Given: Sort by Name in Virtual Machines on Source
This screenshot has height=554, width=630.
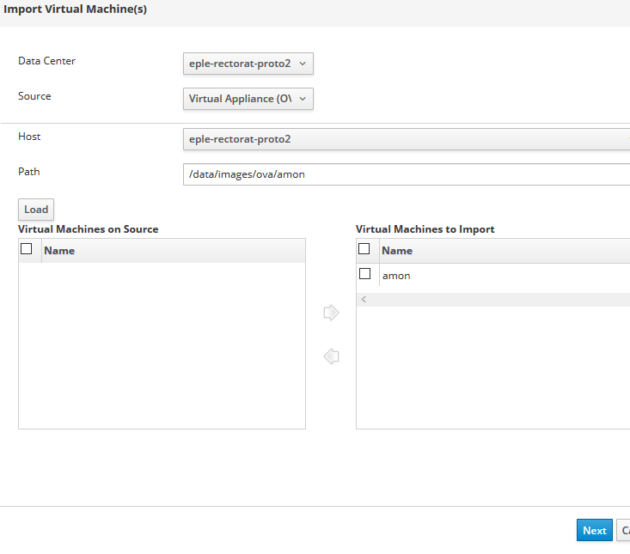Looking at the screenshot, I should [59, 251].
